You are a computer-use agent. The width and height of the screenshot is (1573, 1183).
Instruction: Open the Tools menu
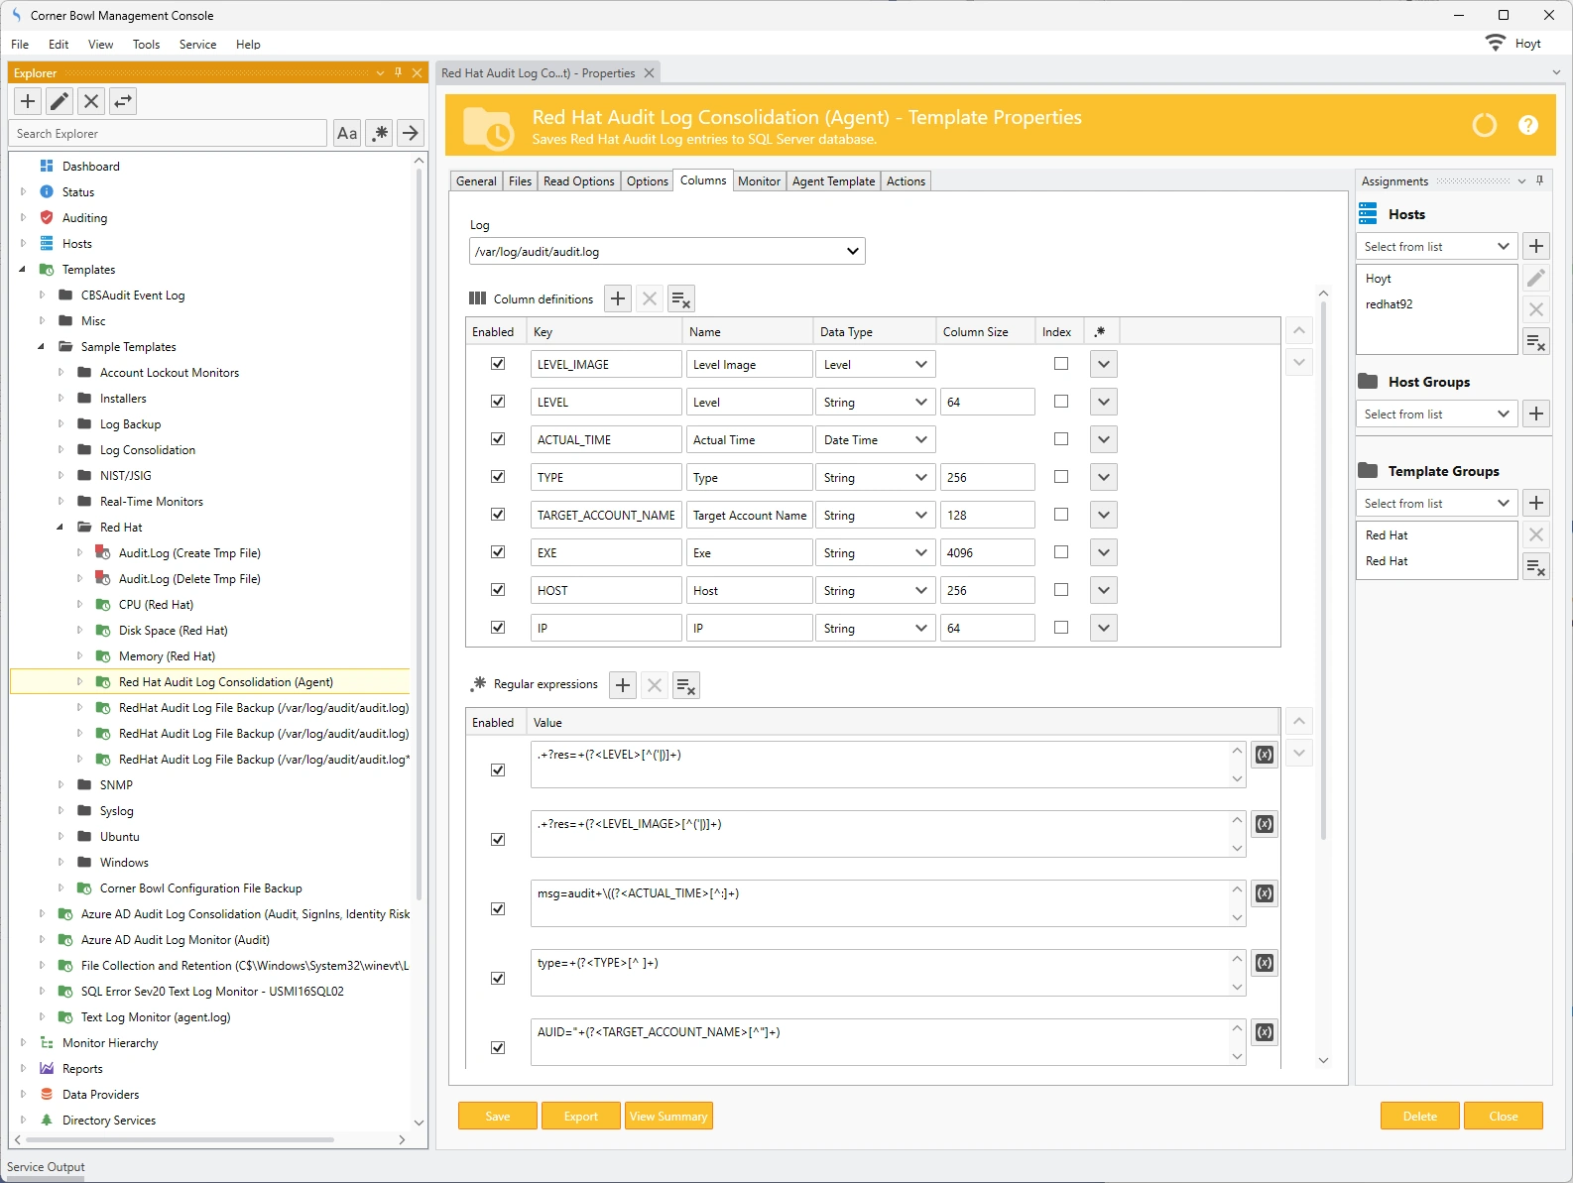tap(146, 45)
